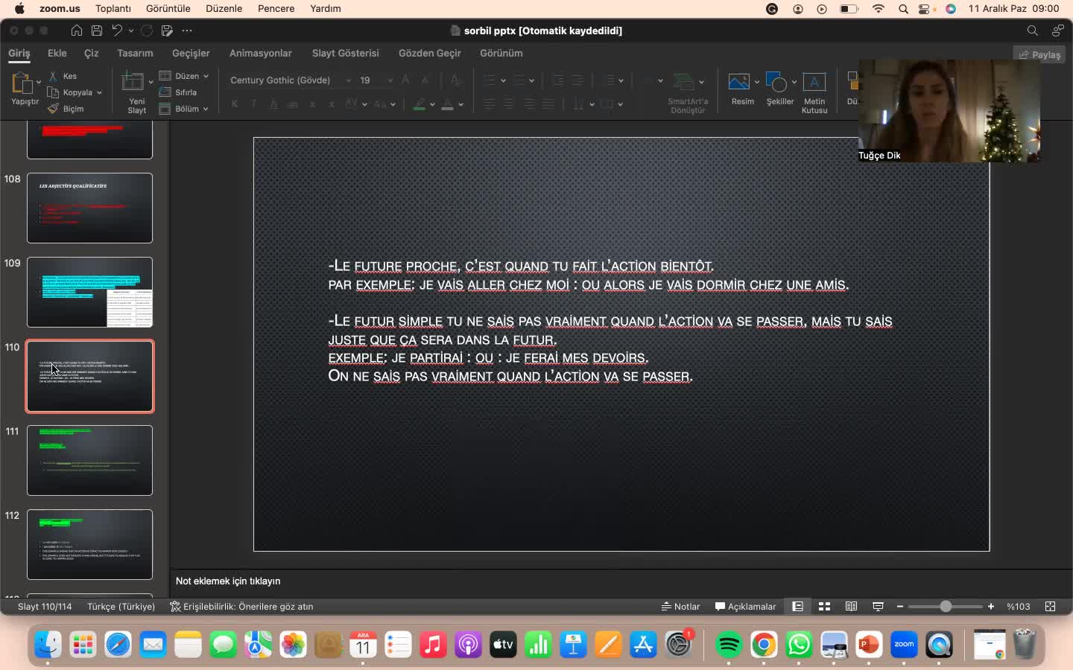Open the Resim dropdown arrow

pyautogui.click(x=757, y=82)
